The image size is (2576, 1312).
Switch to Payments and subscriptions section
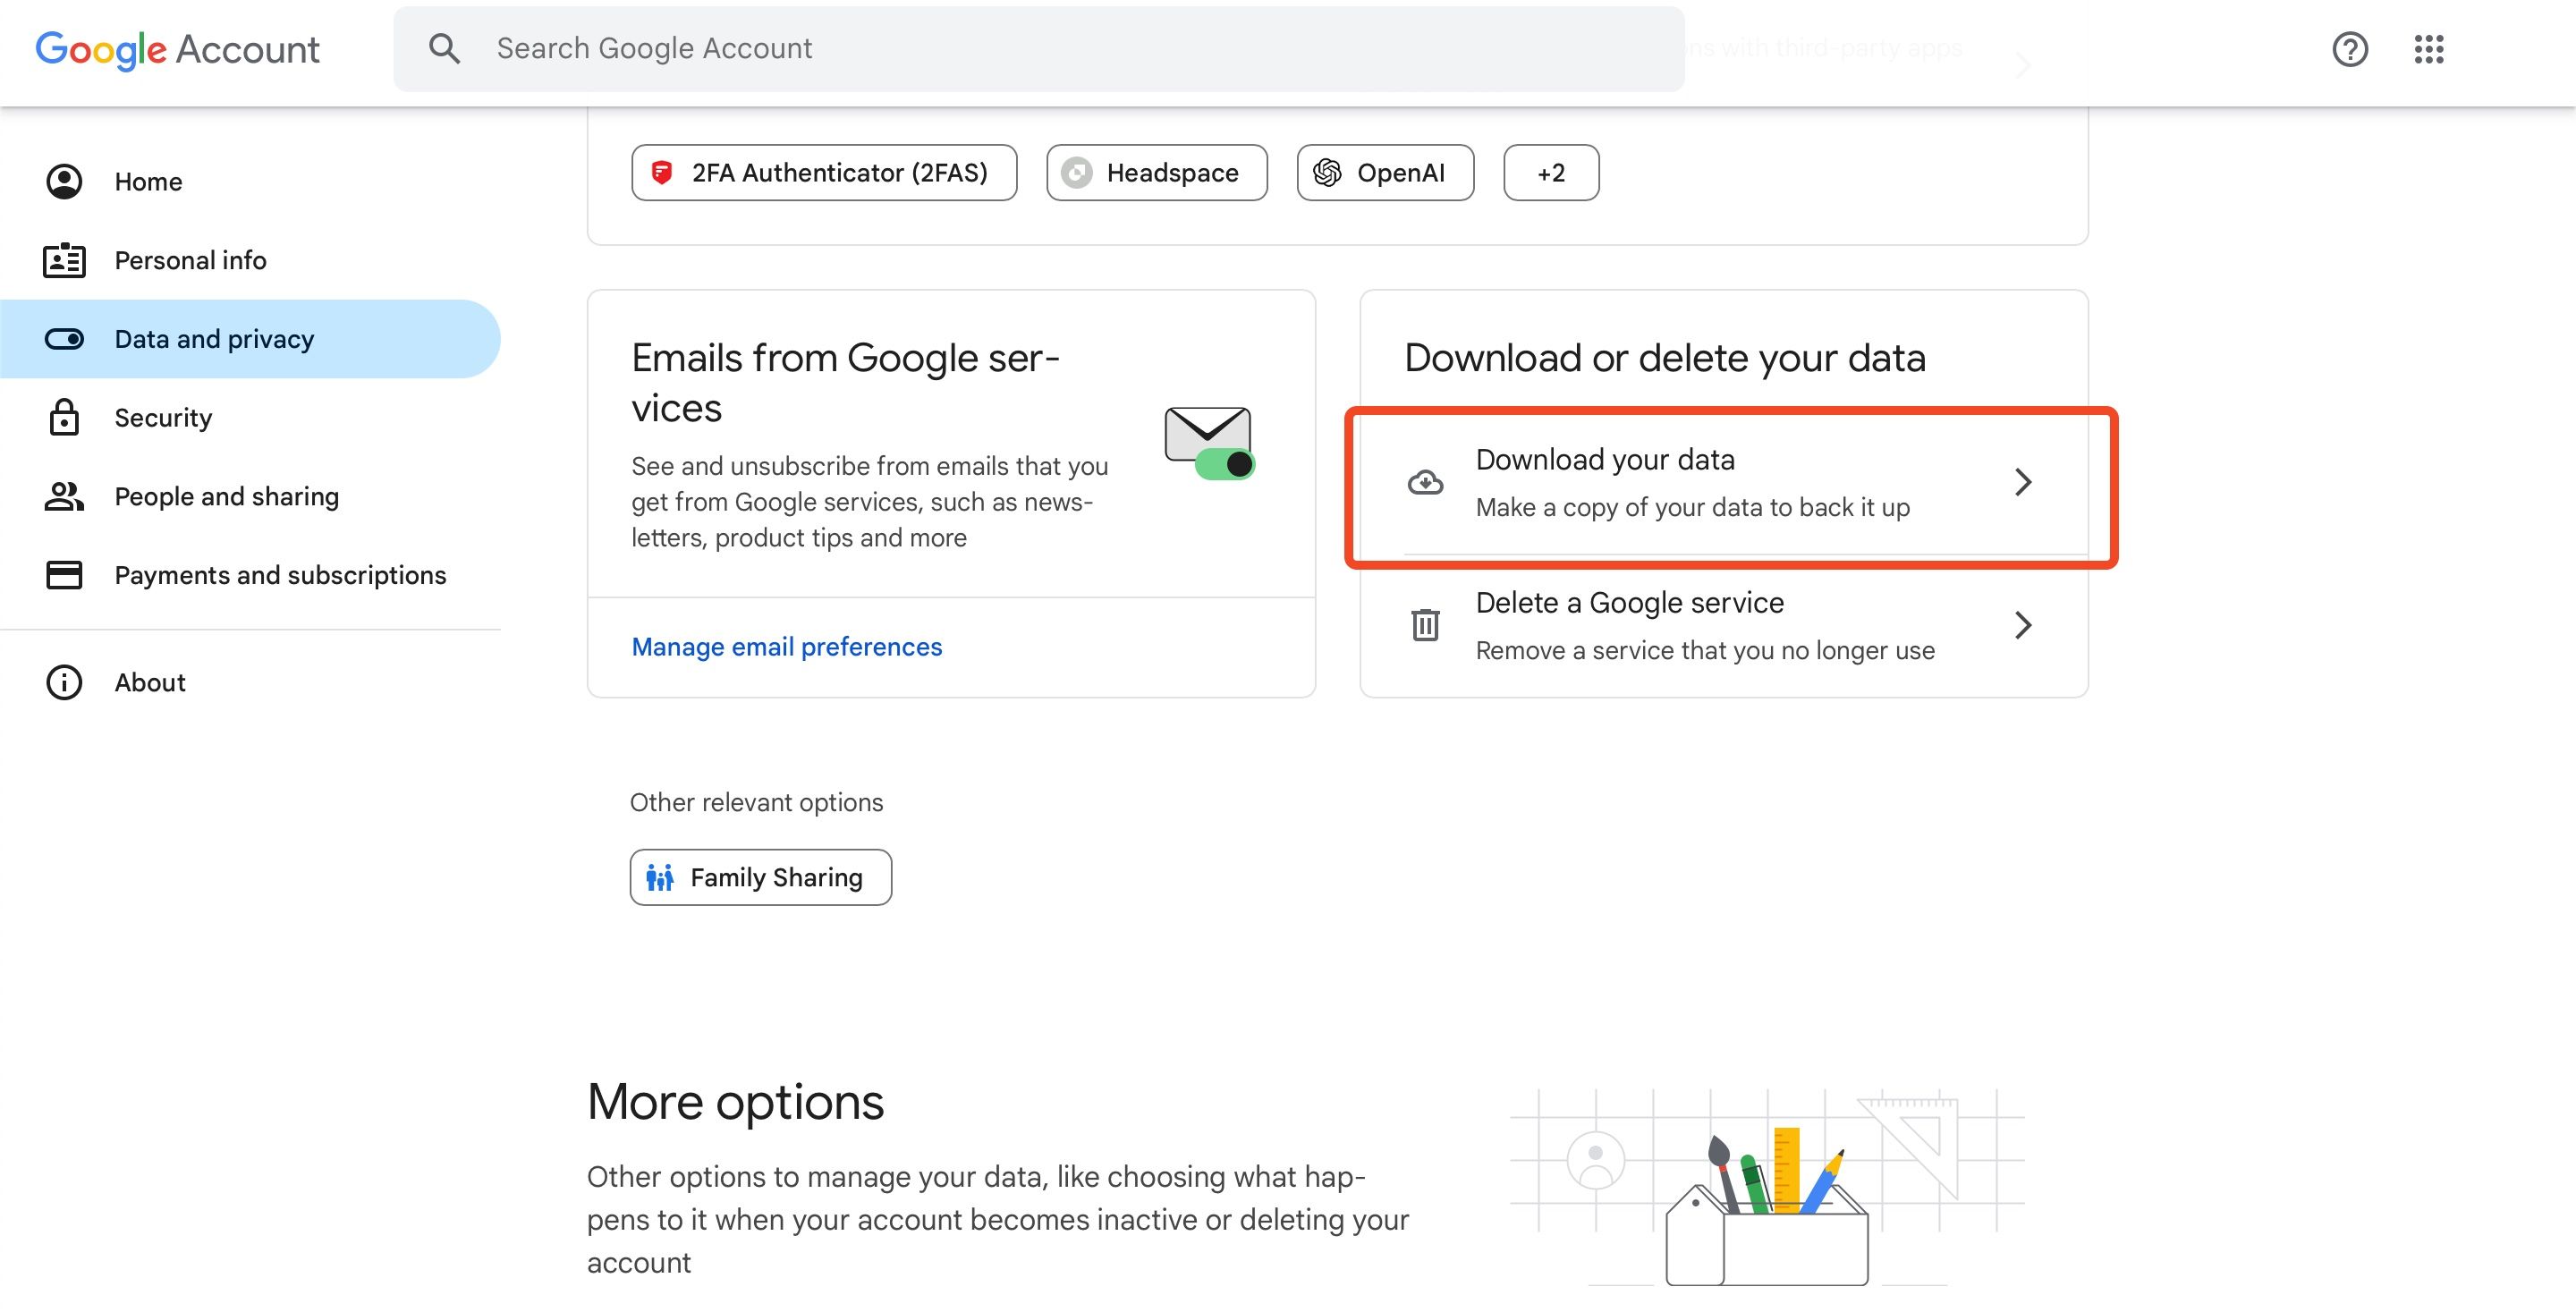click(280, 575)
